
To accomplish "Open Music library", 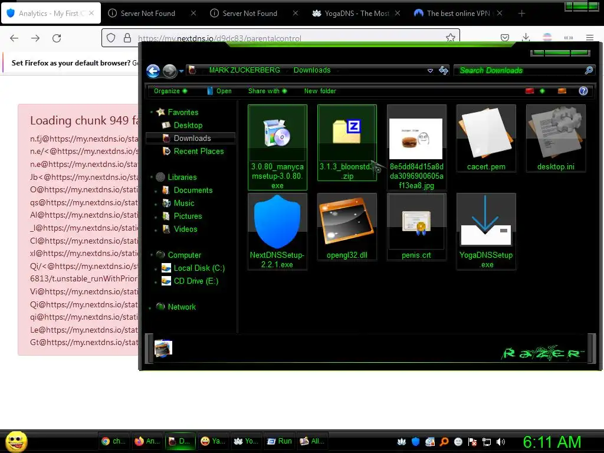I will click(x=183, y=203).
